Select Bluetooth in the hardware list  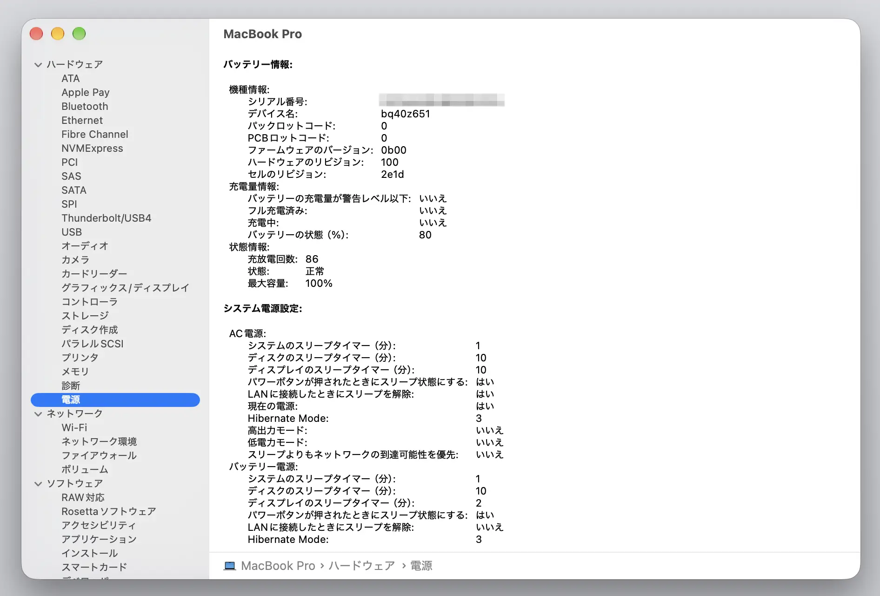(x=85, y=107)
